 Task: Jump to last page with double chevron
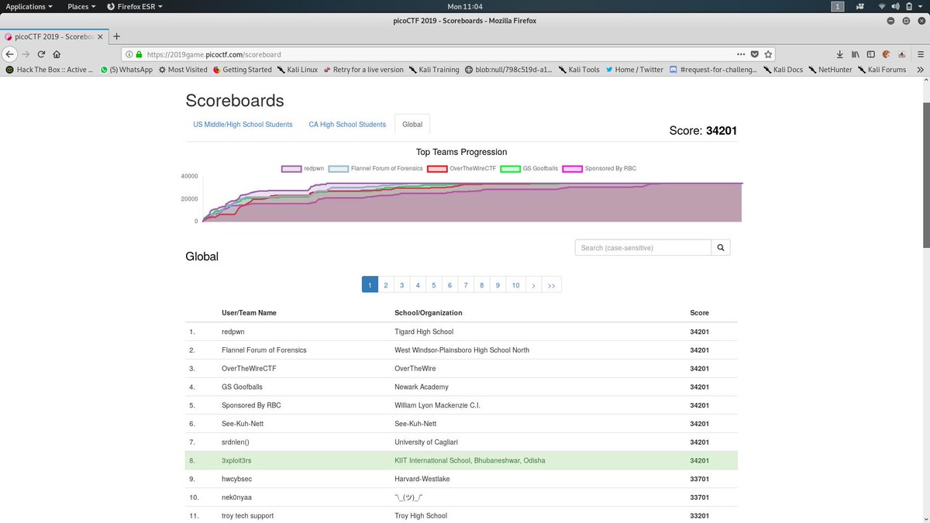551,285
